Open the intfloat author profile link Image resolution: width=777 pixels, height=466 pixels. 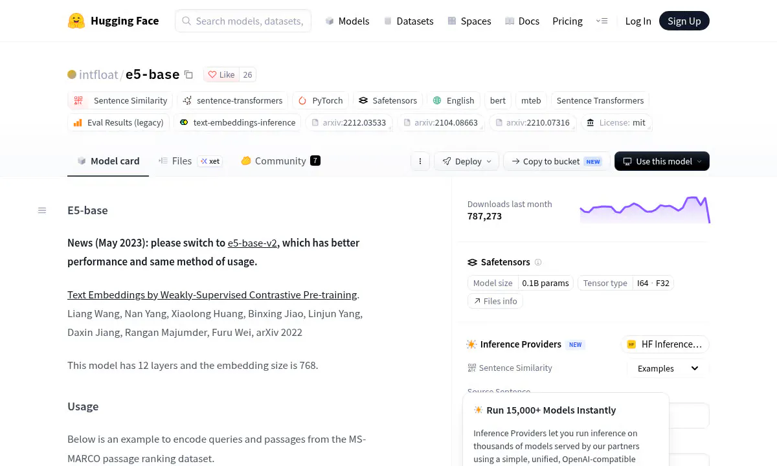coord(98,74)
